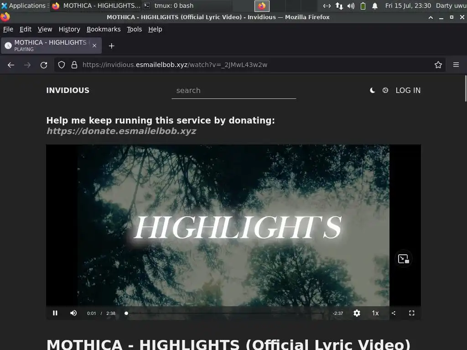Open the donate.esmailelbob.xyz link
467x350 pixels.
coord(121,131)
